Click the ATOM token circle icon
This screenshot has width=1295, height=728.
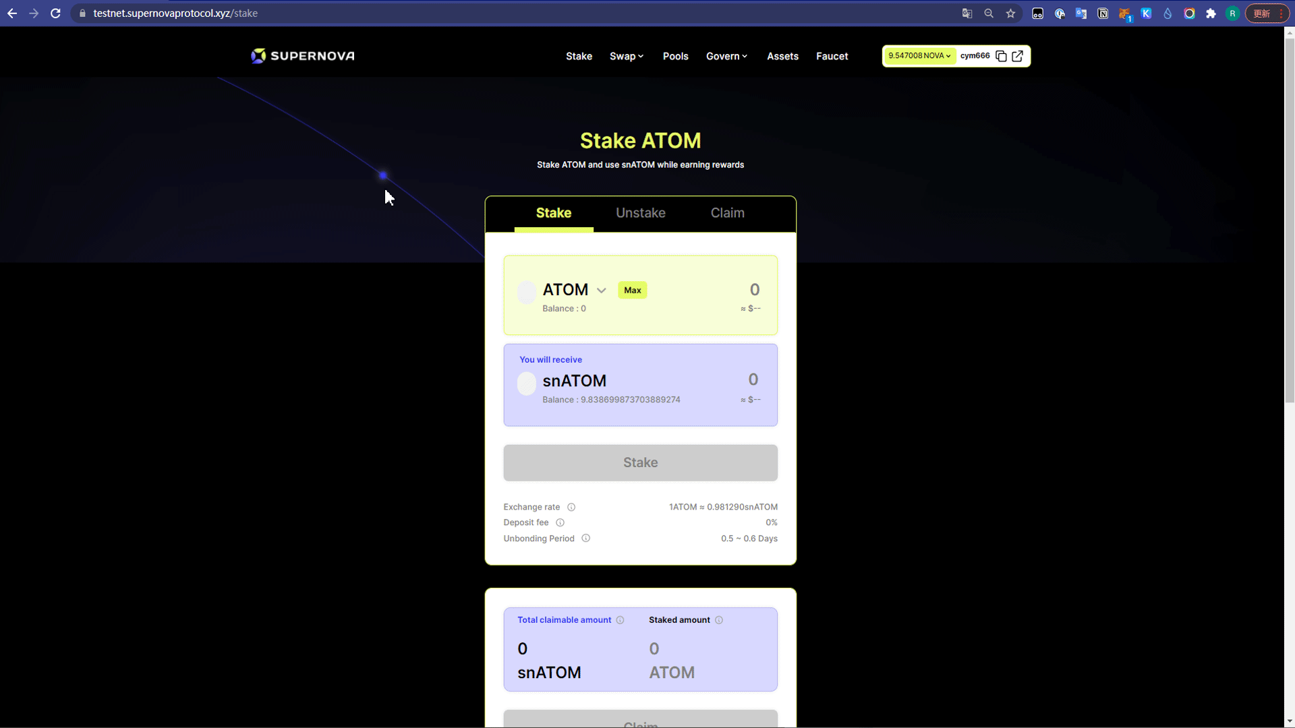point(527,293)
